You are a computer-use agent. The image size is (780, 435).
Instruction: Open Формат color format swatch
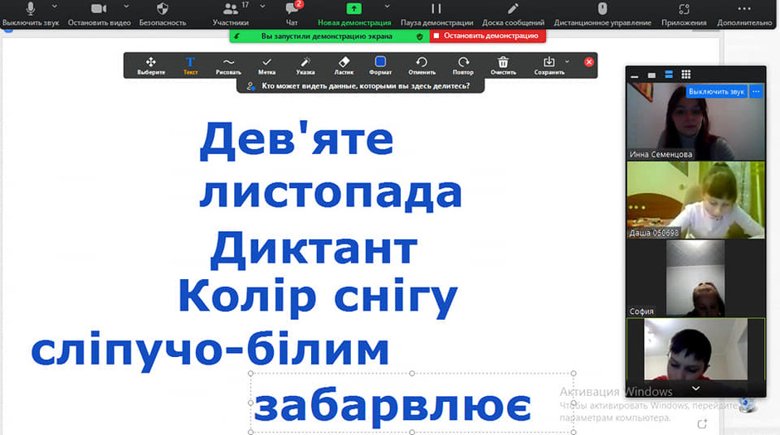(x=380, y=65)
